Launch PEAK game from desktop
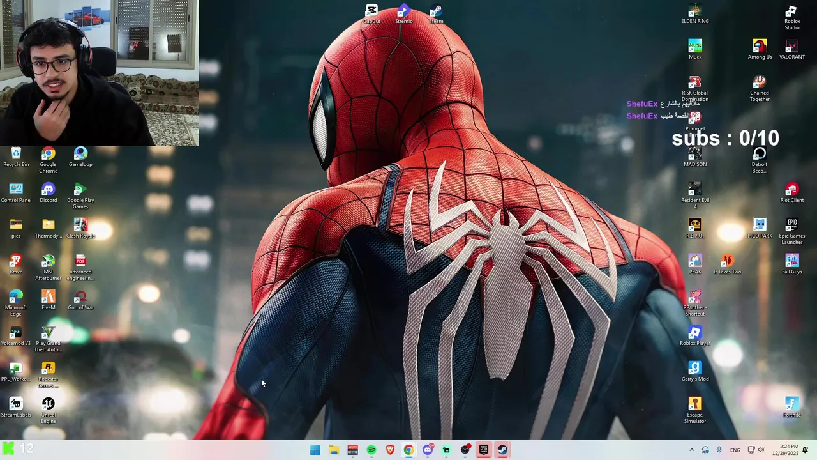 tap(695, 264)
